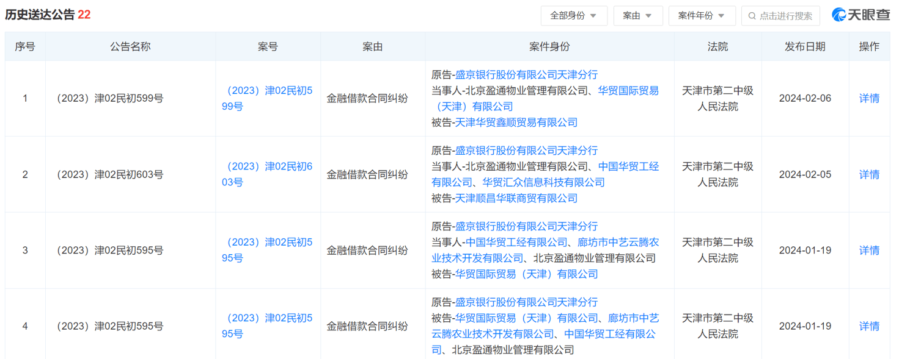Click publish date 2024-02-06
Screen dimensions: 899x359
pyautogui.click(x=805, y=99)
